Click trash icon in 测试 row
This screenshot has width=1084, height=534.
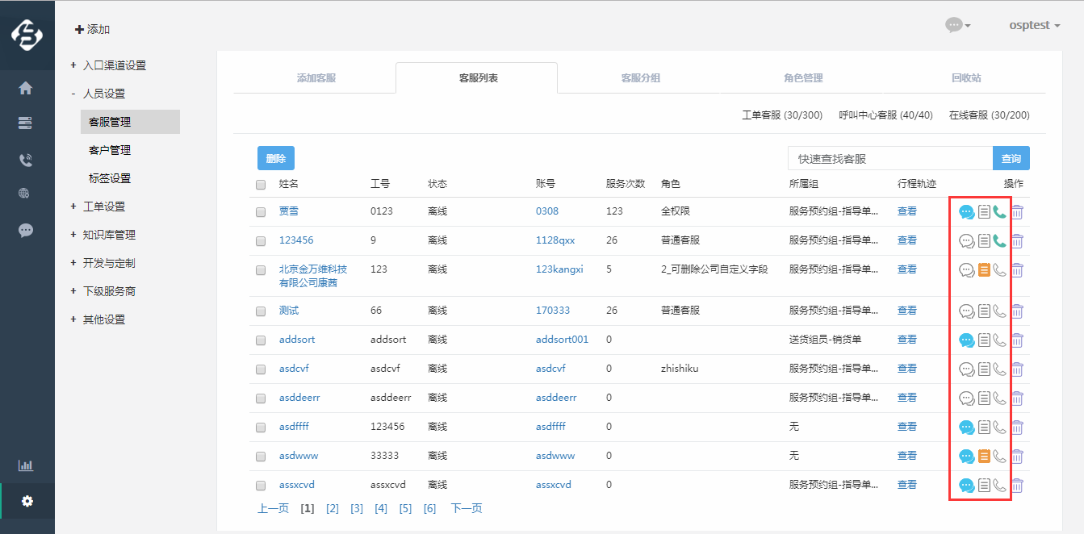(x=1017, y=311)
